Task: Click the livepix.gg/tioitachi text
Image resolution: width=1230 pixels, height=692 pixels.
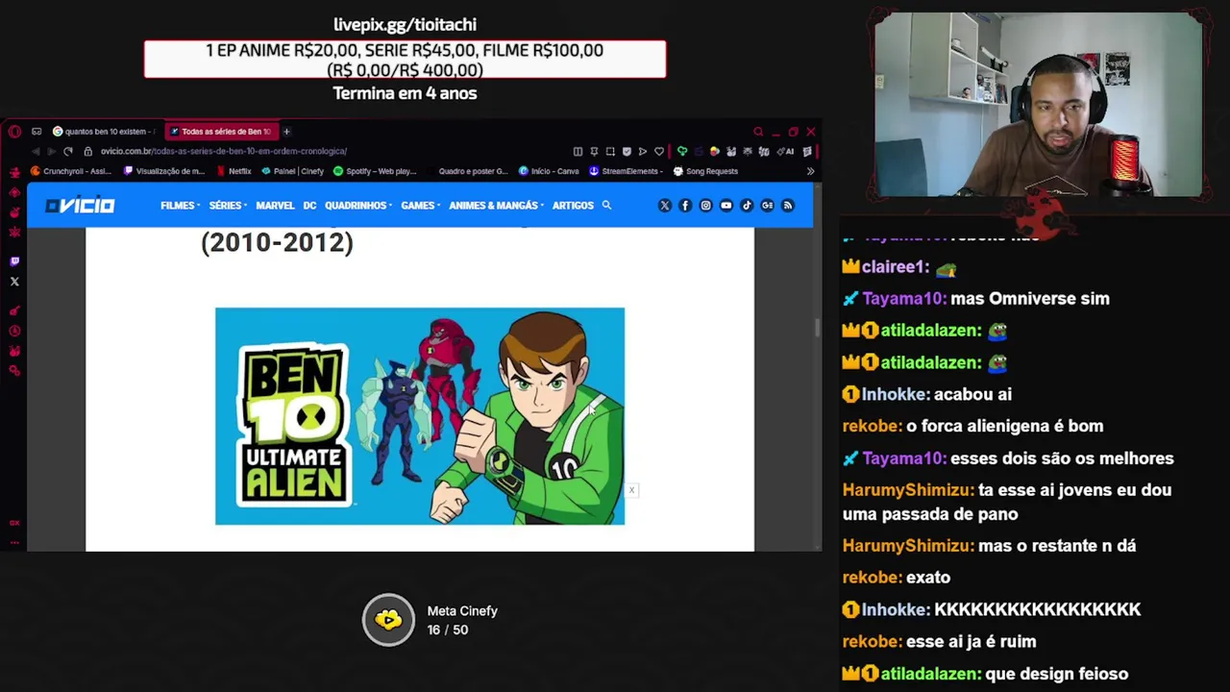Action: pos(405,24)
